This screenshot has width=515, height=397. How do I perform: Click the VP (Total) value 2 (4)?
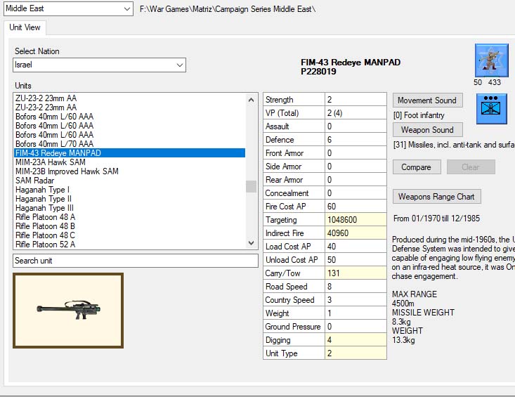click(x=356, y=113)
